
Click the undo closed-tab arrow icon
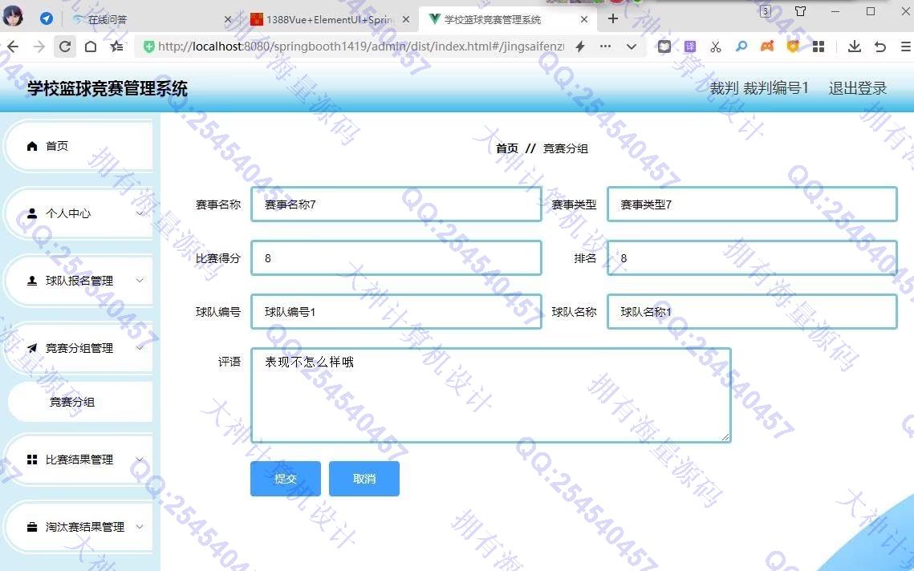(x=880, y=47)
